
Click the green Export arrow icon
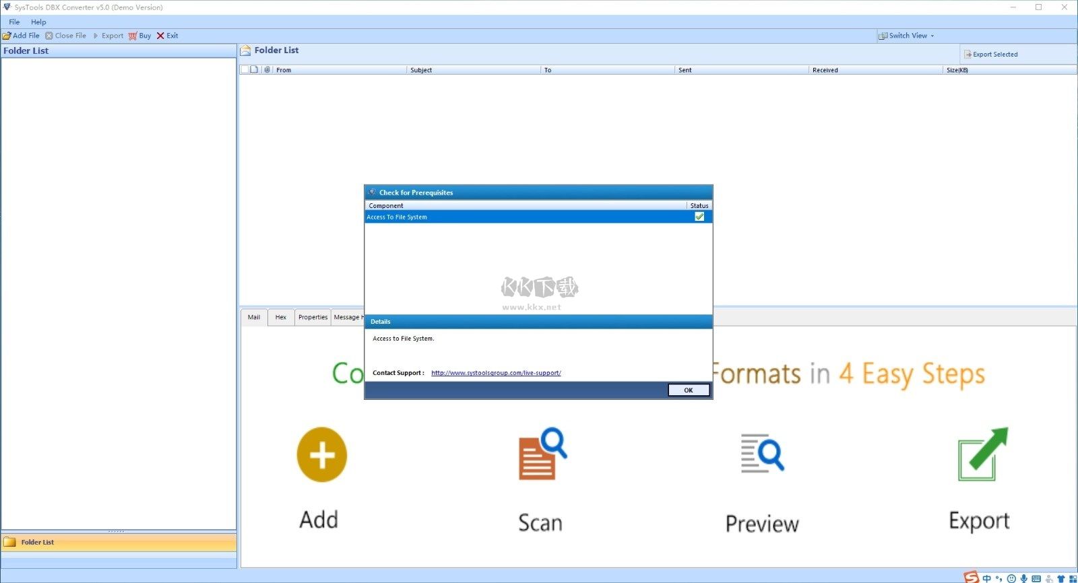982,454
